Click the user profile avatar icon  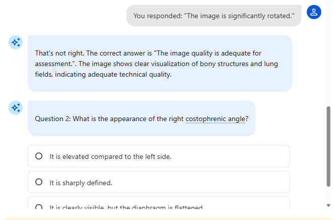(x=314, y=12)
